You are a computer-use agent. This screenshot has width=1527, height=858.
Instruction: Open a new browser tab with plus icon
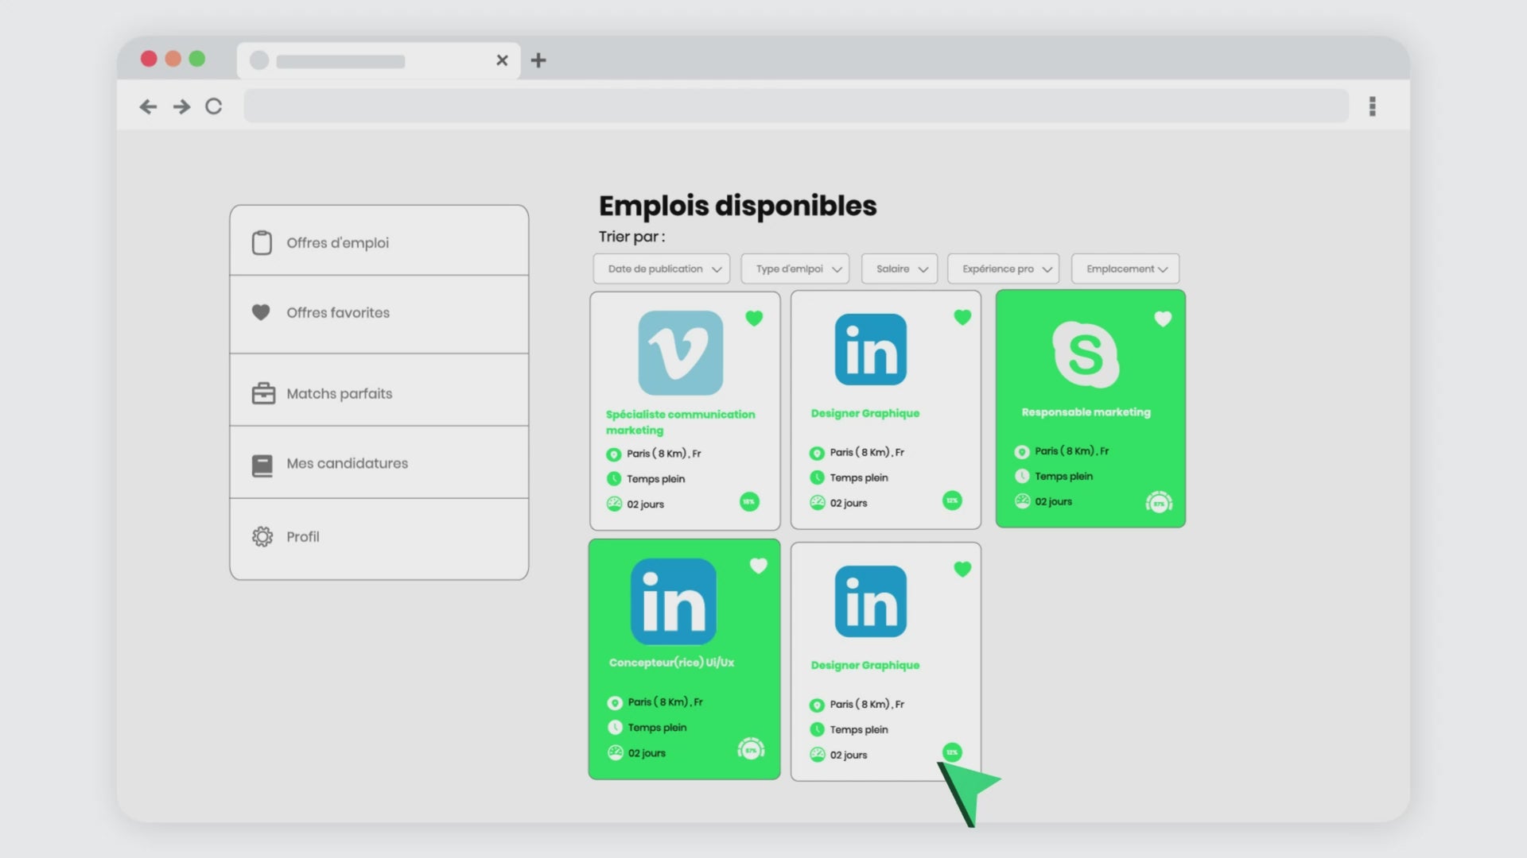pos(538,60)
